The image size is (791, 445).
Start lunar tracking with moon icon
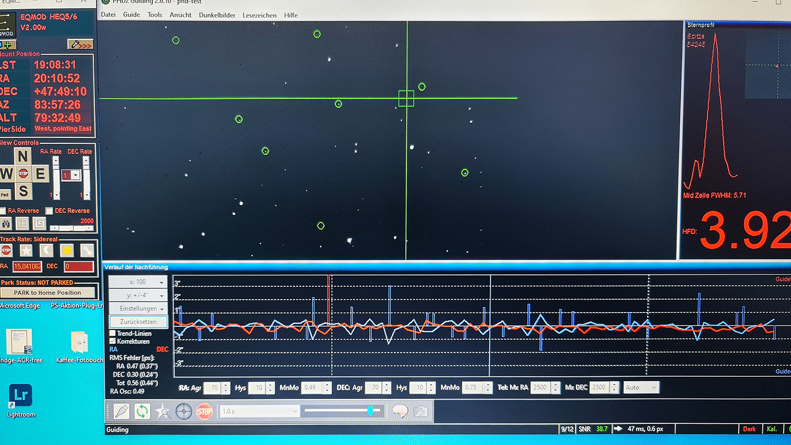click(46, 251)
